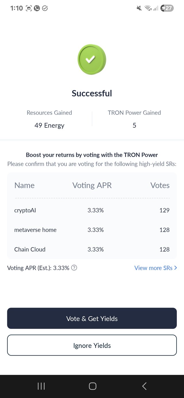Expand list via View more SRs chevron
This screenshot has height=398, width=184.
click(176, 268)
